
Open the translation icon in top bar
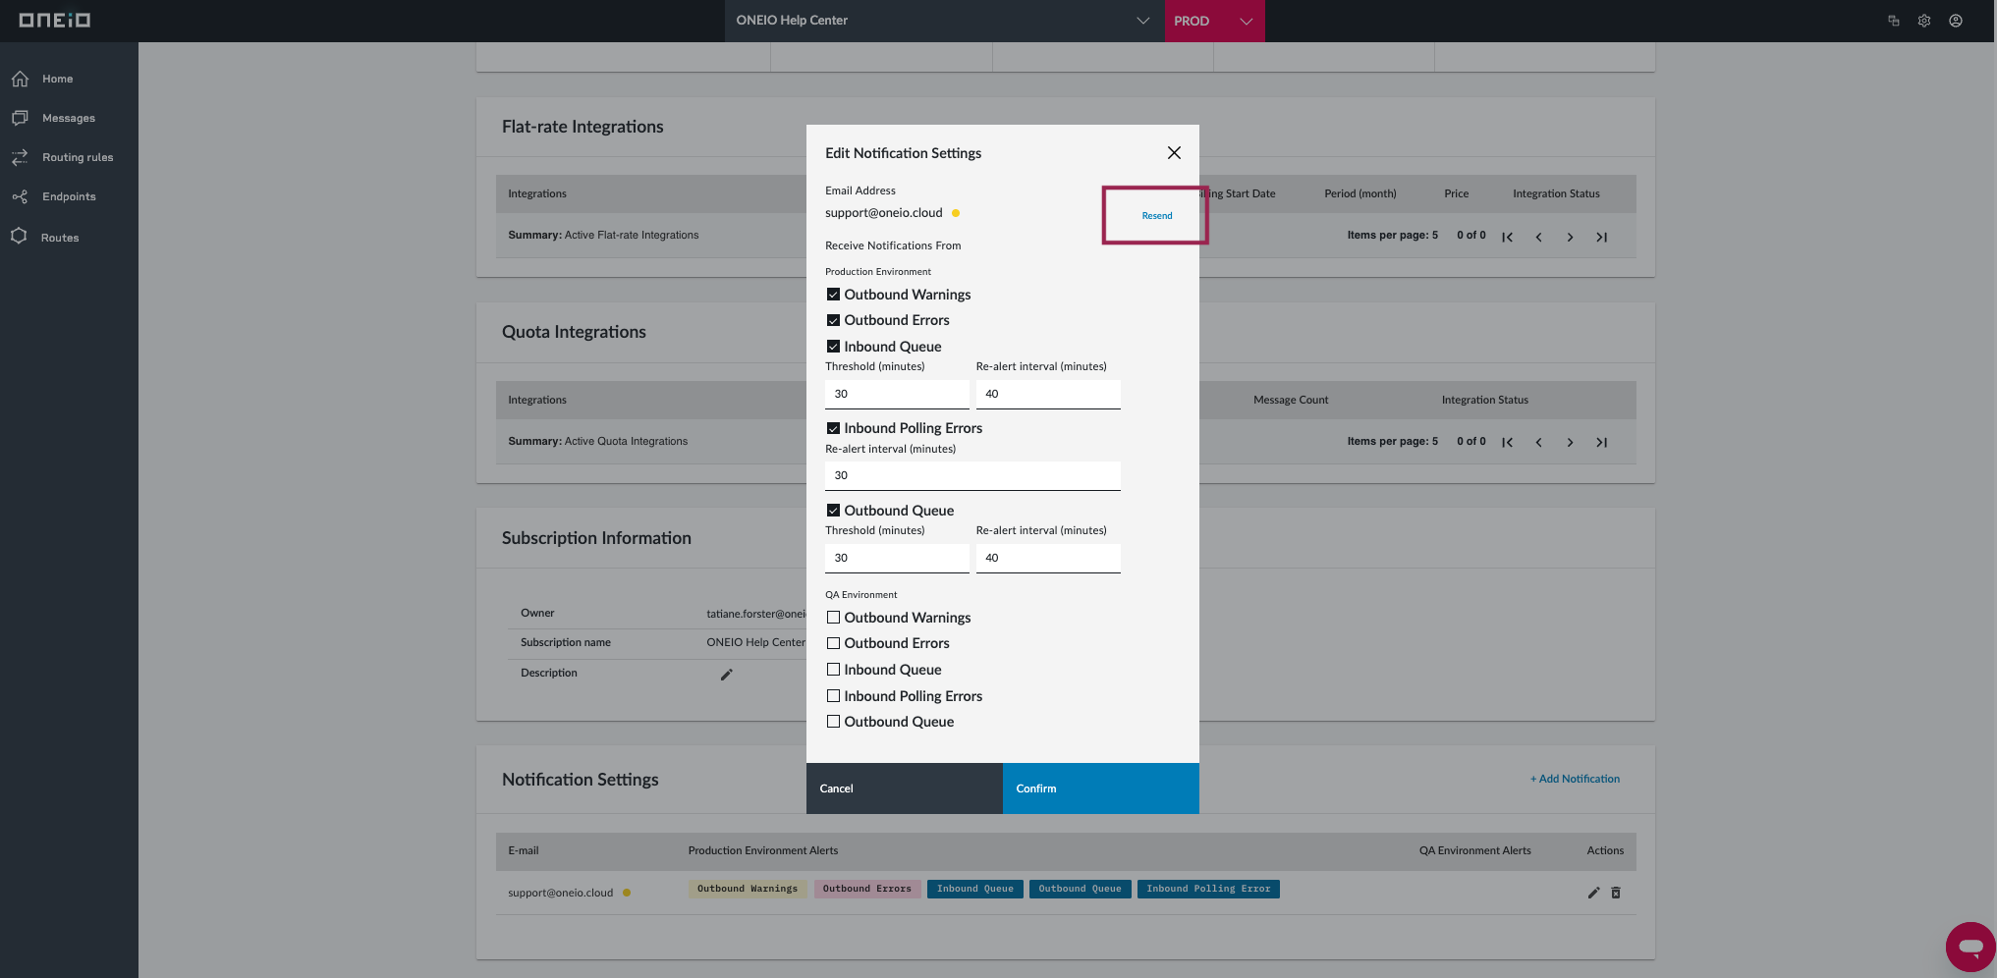pyautogui.click(x=1894, y=21)
